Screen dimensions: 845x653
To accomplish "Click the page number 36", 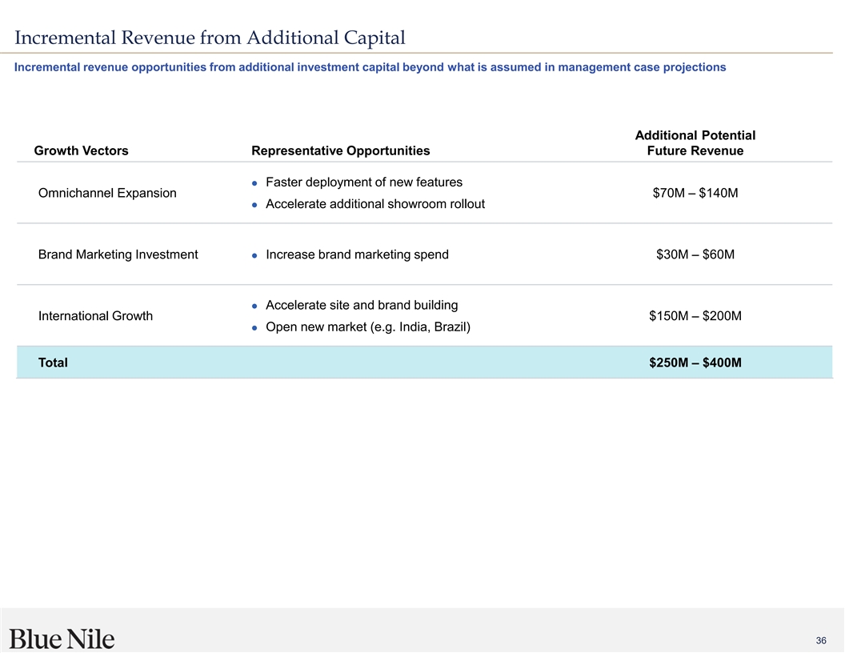I will (820, 640).
